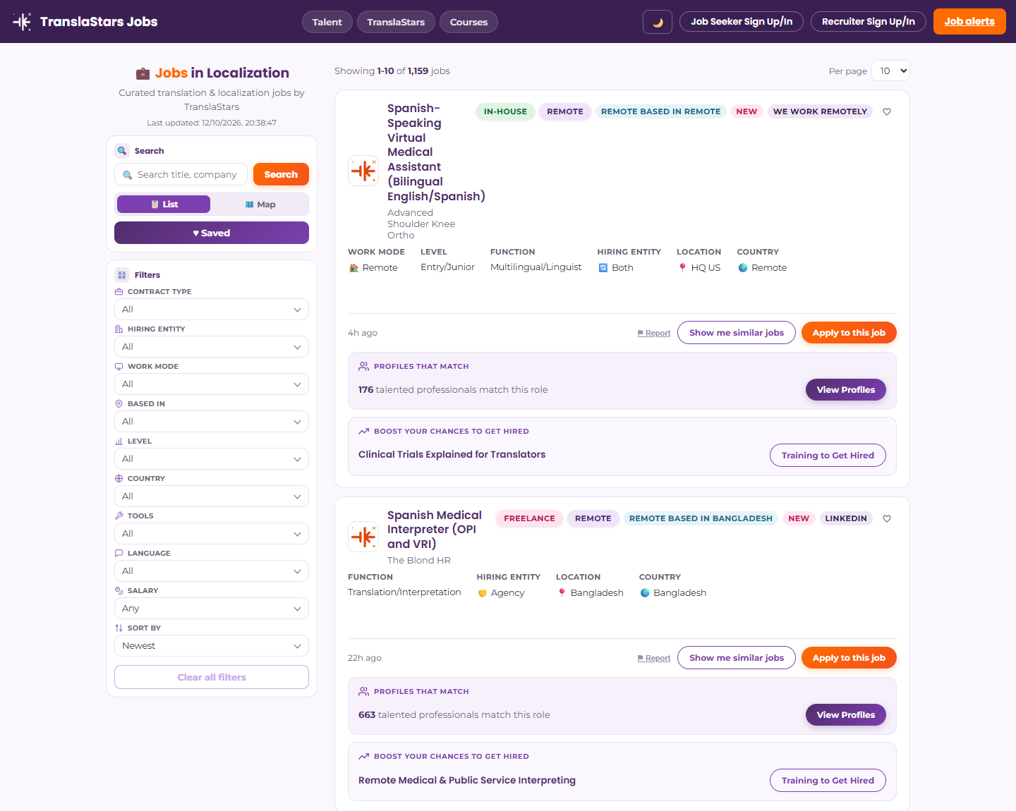Click the orange Search button
The image size is (1016, 811).
tap(281, 174)
